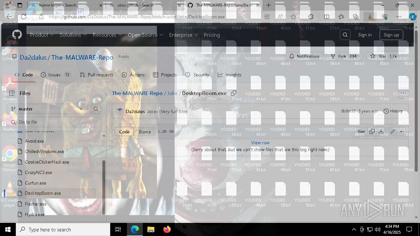Screen dimensions: 420x236
Task: Open Edge settings and more menu
Action: point(399,17)
